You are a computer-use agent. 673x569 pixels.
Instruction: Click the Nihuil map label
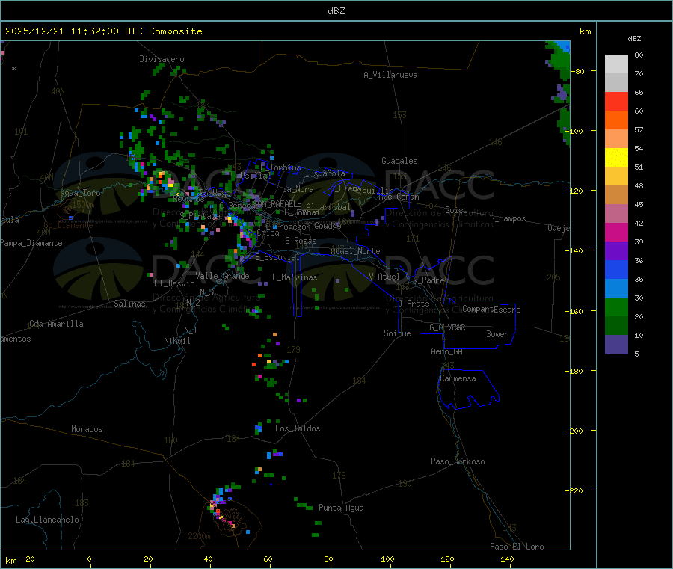[176, 341]
